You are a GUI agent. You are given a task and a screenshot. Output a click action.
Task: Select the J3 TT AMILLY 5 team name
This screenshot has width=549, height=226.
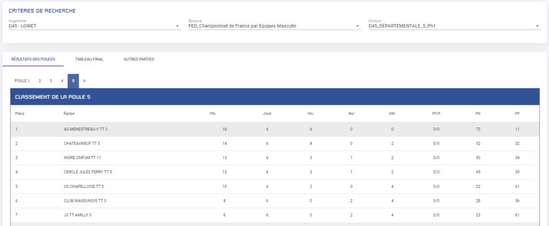[78, 215]
